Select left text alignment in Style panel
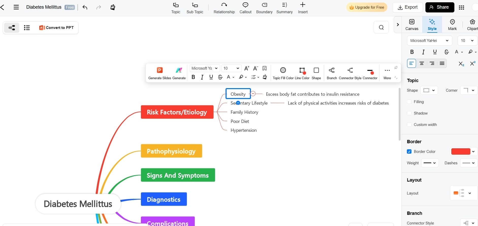The height and width of the screenshot is (226, 478). tap(411, 63)
